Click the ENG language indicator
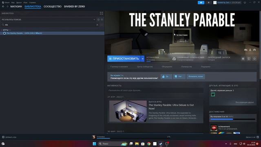 coord(235,144)
